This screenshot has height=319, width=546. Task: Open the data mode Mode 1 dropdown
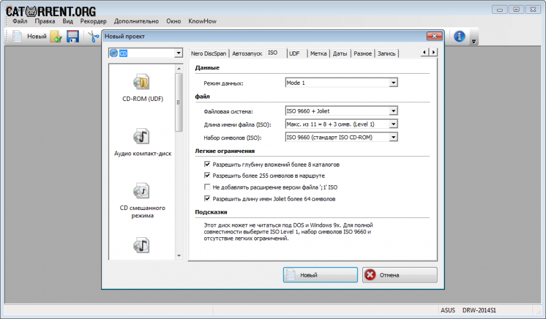(393, 83)
